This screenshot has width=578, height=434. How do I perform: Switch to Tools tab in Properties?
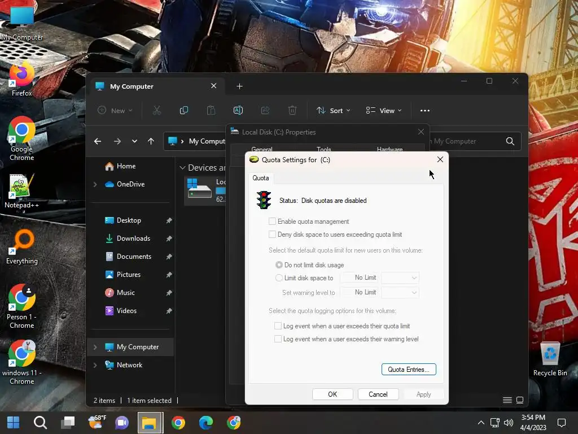pyautogui.click(x=323, y=149)
